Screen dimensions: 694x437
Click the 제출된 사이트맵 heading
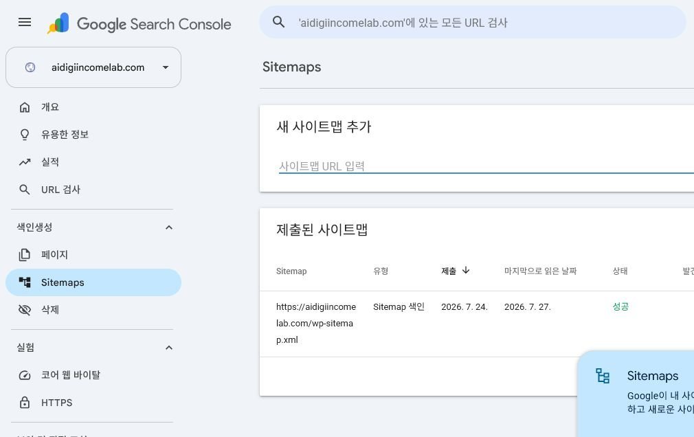(322, 229)
